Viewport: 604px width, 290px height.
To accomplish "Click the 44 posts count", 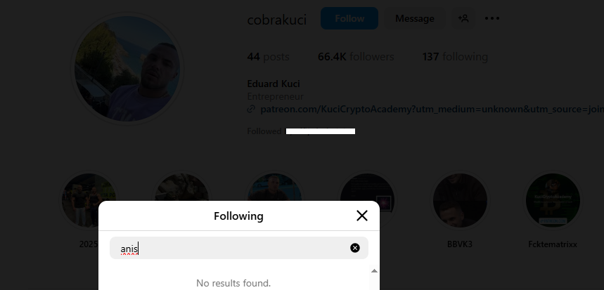I will 268,57.
